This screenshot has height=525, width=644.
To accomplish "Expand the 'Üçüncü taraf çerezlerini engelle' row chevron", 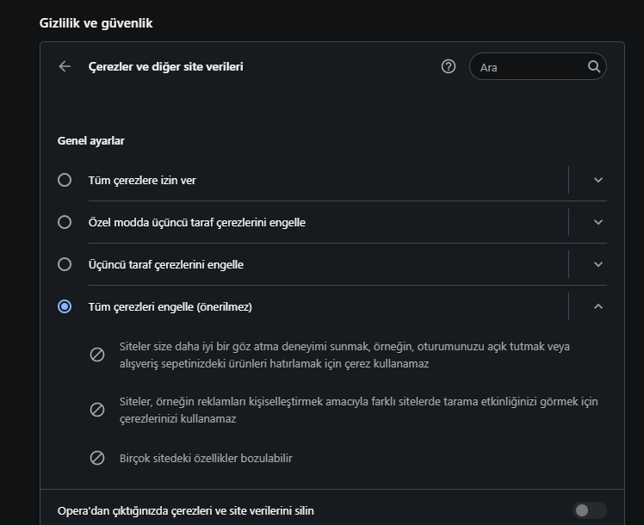I will coord(598,264).
